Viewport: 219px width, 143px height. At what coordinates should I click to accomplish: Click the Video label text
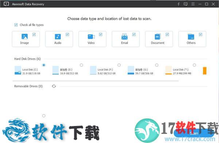tap(91, 43)
